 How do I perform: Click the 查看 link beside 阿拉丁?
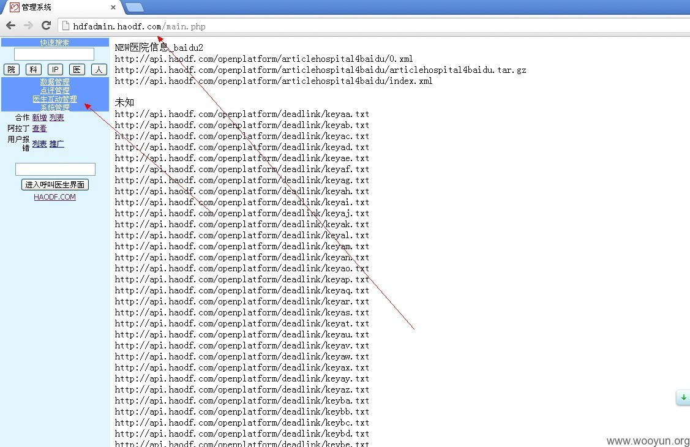coord(40,129)
